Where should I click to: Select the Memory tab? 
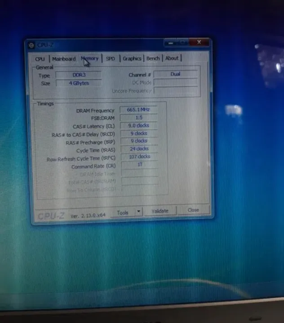pos(90,59)
